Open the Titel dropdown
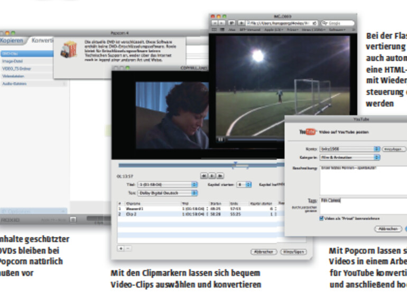407x305 pixels. (168, 185)
